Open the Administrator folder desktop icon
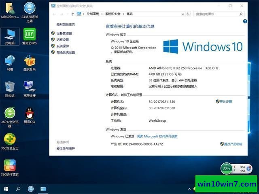The height and width of the screenshot is (194, 259). click(10, 11)
